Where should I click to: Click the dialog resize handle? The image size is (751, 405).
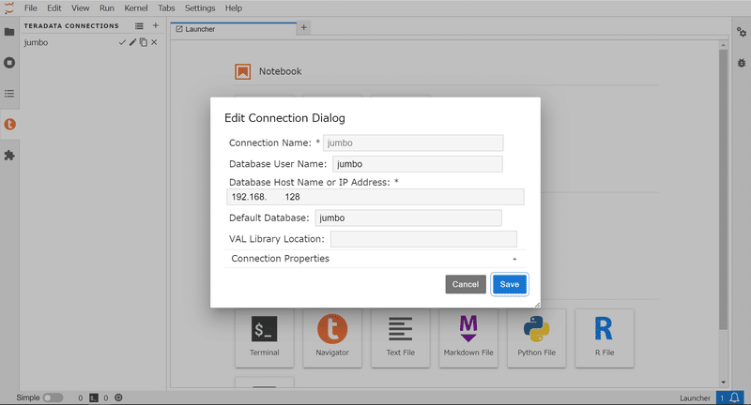point(537,305)
